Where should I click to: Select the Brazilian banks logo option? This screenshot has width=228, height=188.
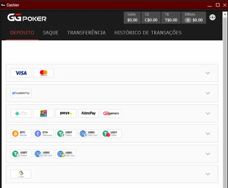coord(43,114)
